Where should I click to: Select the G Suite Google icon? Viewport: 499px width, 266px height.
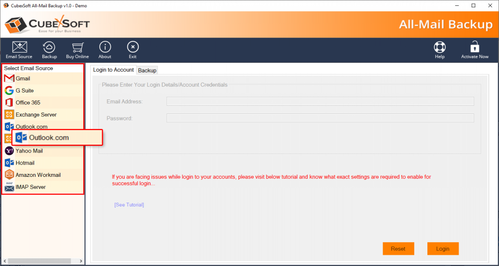click(10, 91)
